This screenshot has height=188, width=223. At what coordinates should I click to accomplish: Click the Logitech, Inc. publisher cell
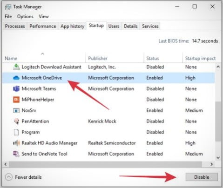point(102,67)
